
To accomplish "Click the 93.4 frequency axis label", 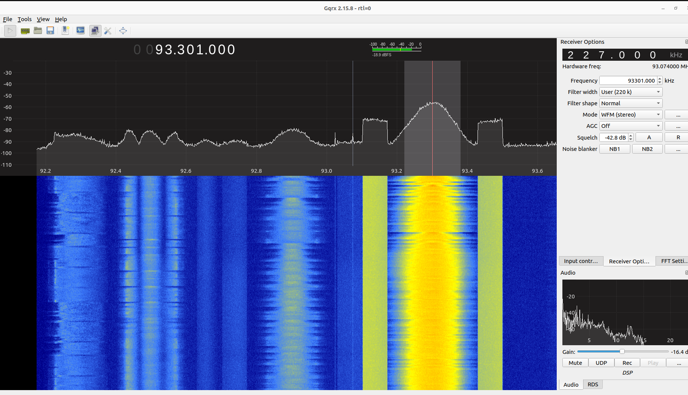I will click(467, 171).
